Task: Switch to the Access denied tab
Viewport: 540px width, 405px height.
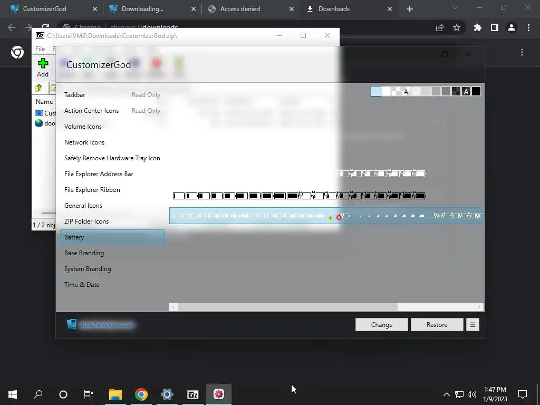Action: tap(249, 9)
